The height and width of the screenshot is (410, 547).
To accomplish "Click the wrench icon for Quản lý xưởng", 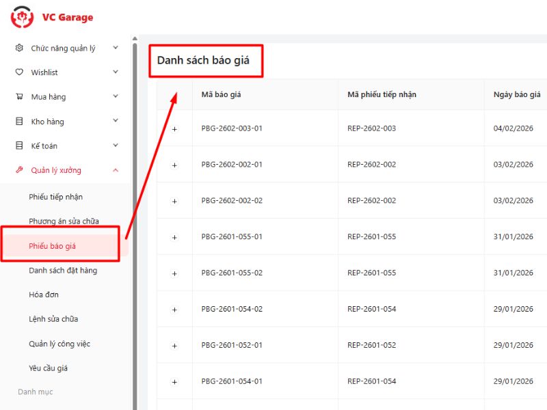I will (x=19, y=170).
